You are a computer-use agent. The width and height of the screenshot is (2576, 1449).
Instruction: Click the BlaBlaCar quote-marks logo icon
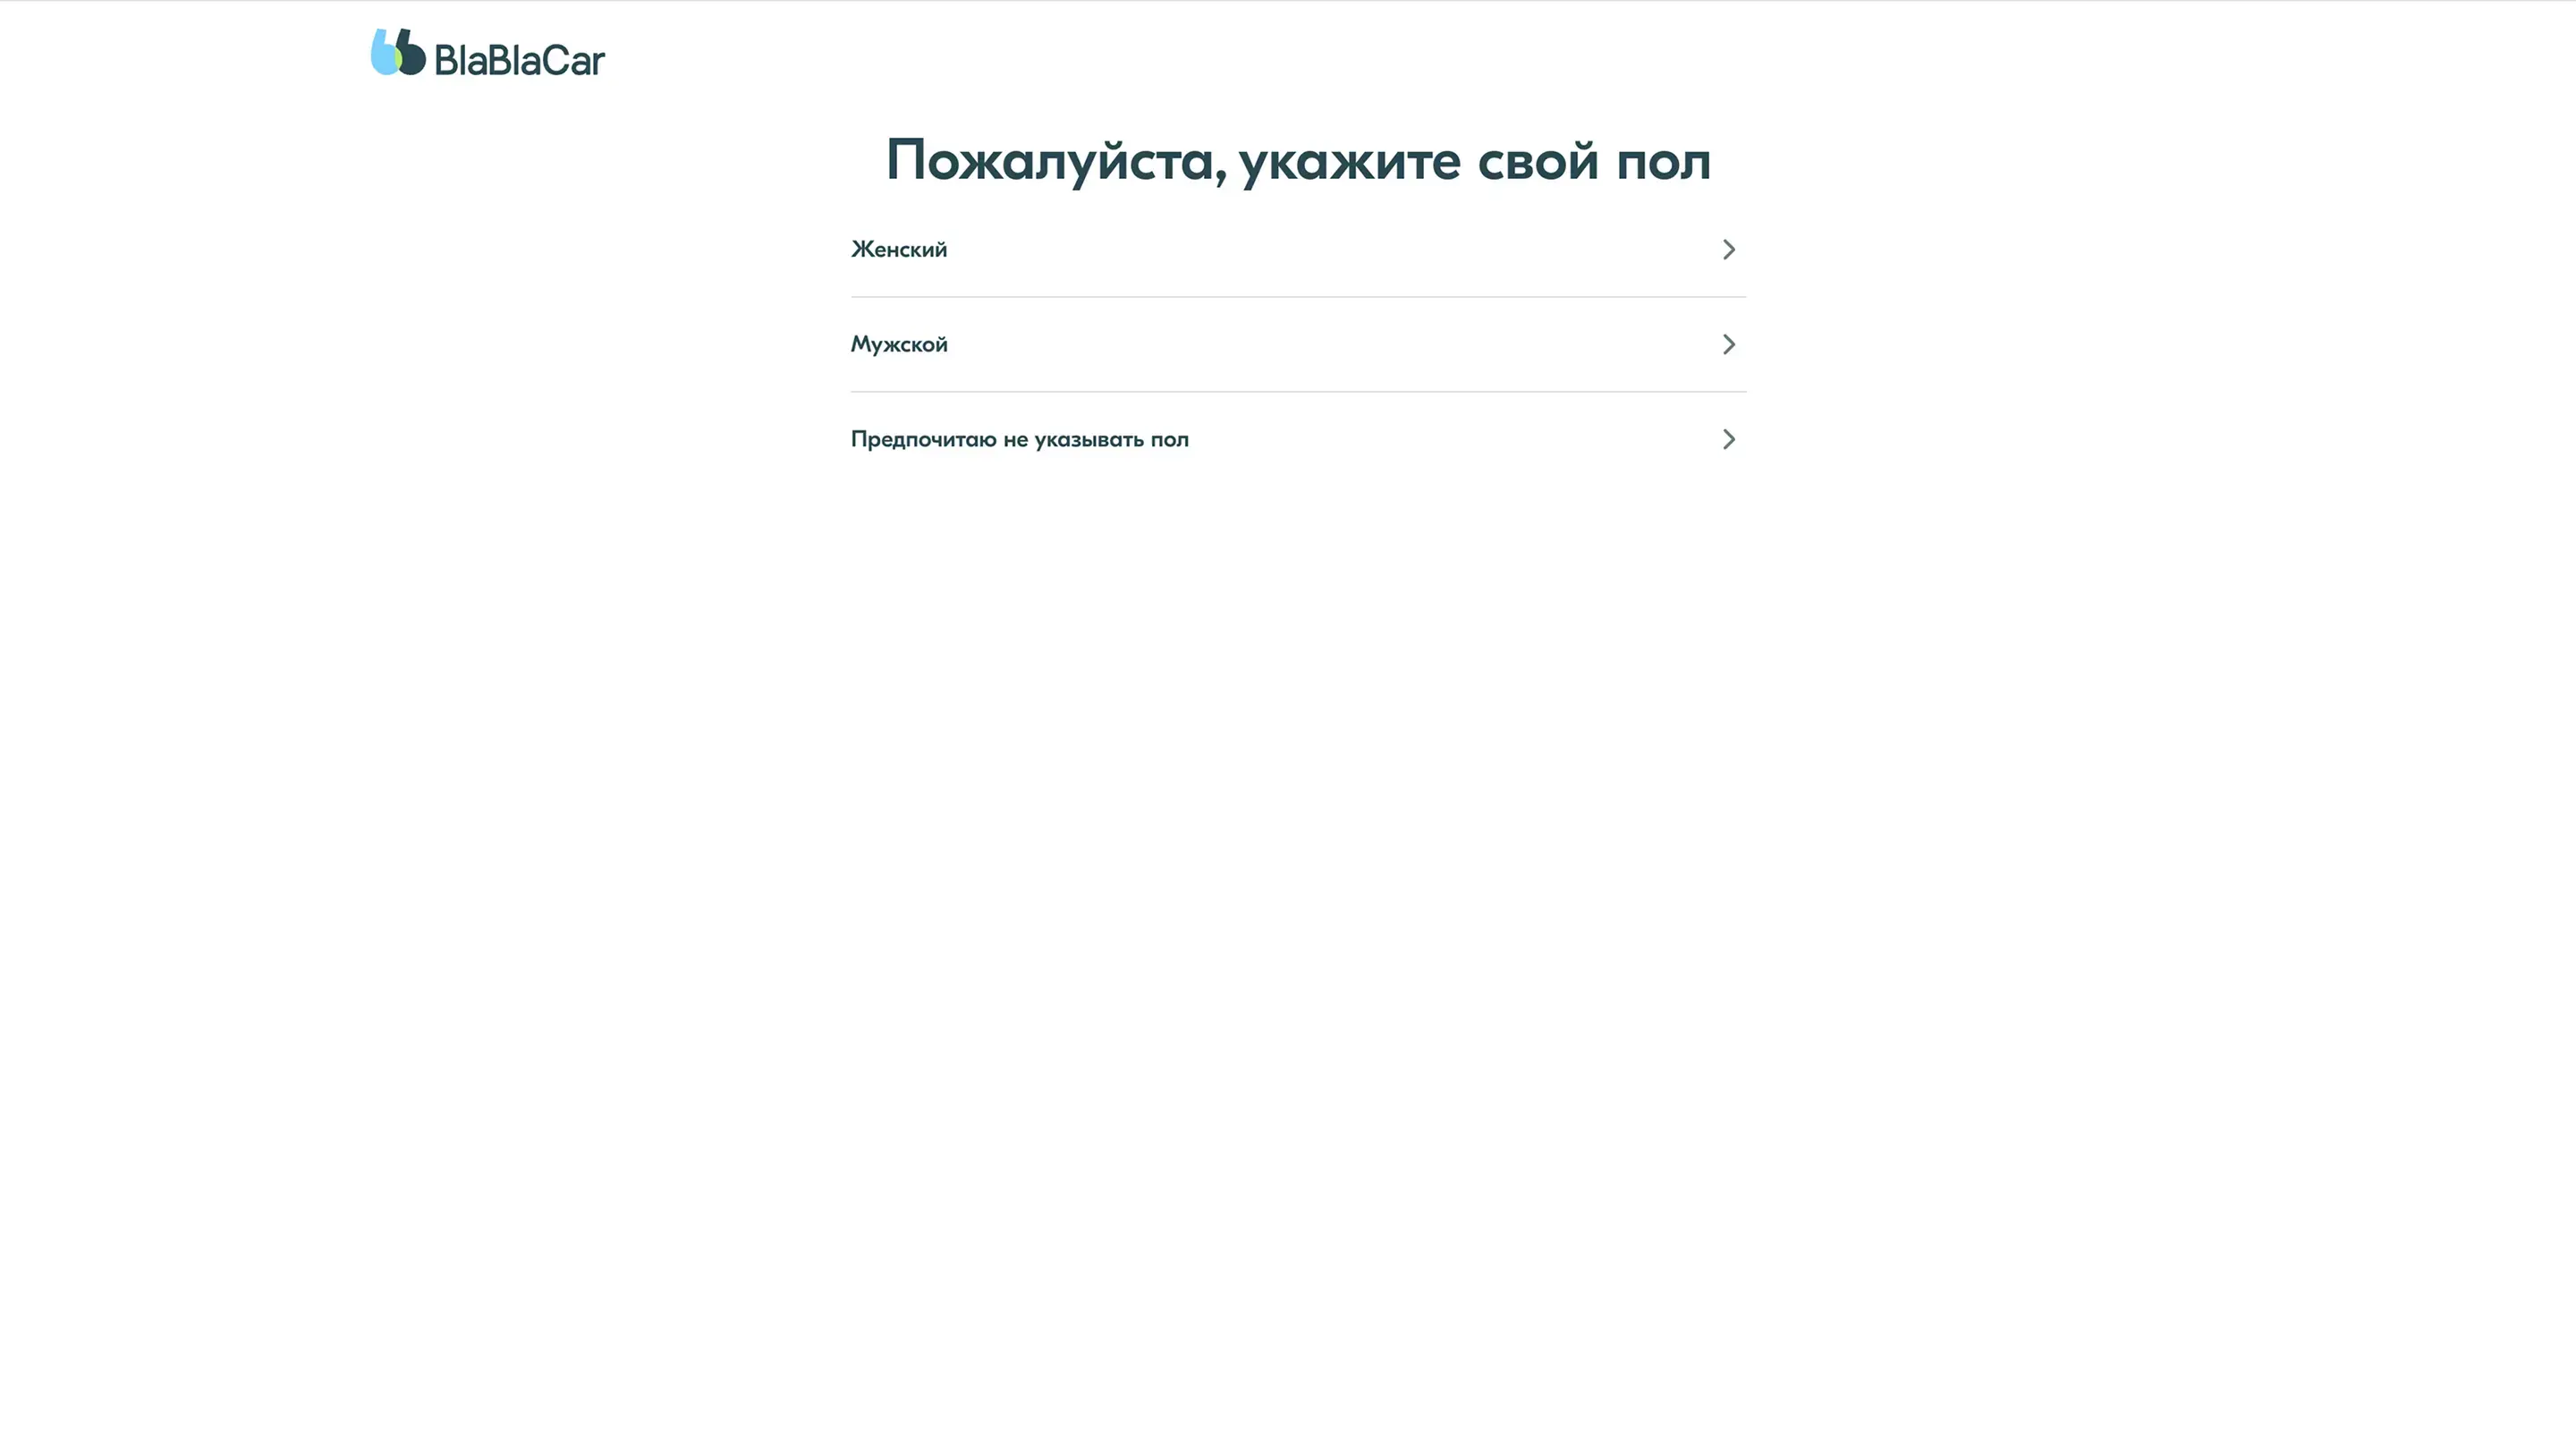click(398, 53)
